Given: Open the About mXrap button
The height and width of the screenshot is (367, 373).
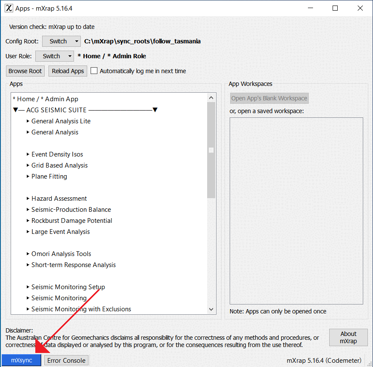Looking at the screenshot, I should [348, 337].
